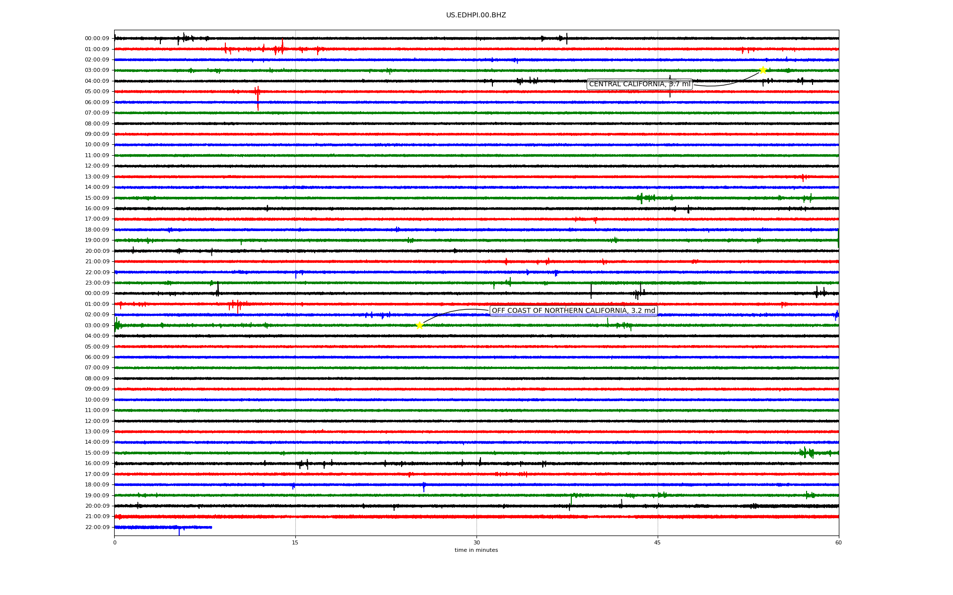The width and height of the screenshot is (953, 595).
Task: Click the 15 minute x-axis tick label
Action: pos(295,542)
